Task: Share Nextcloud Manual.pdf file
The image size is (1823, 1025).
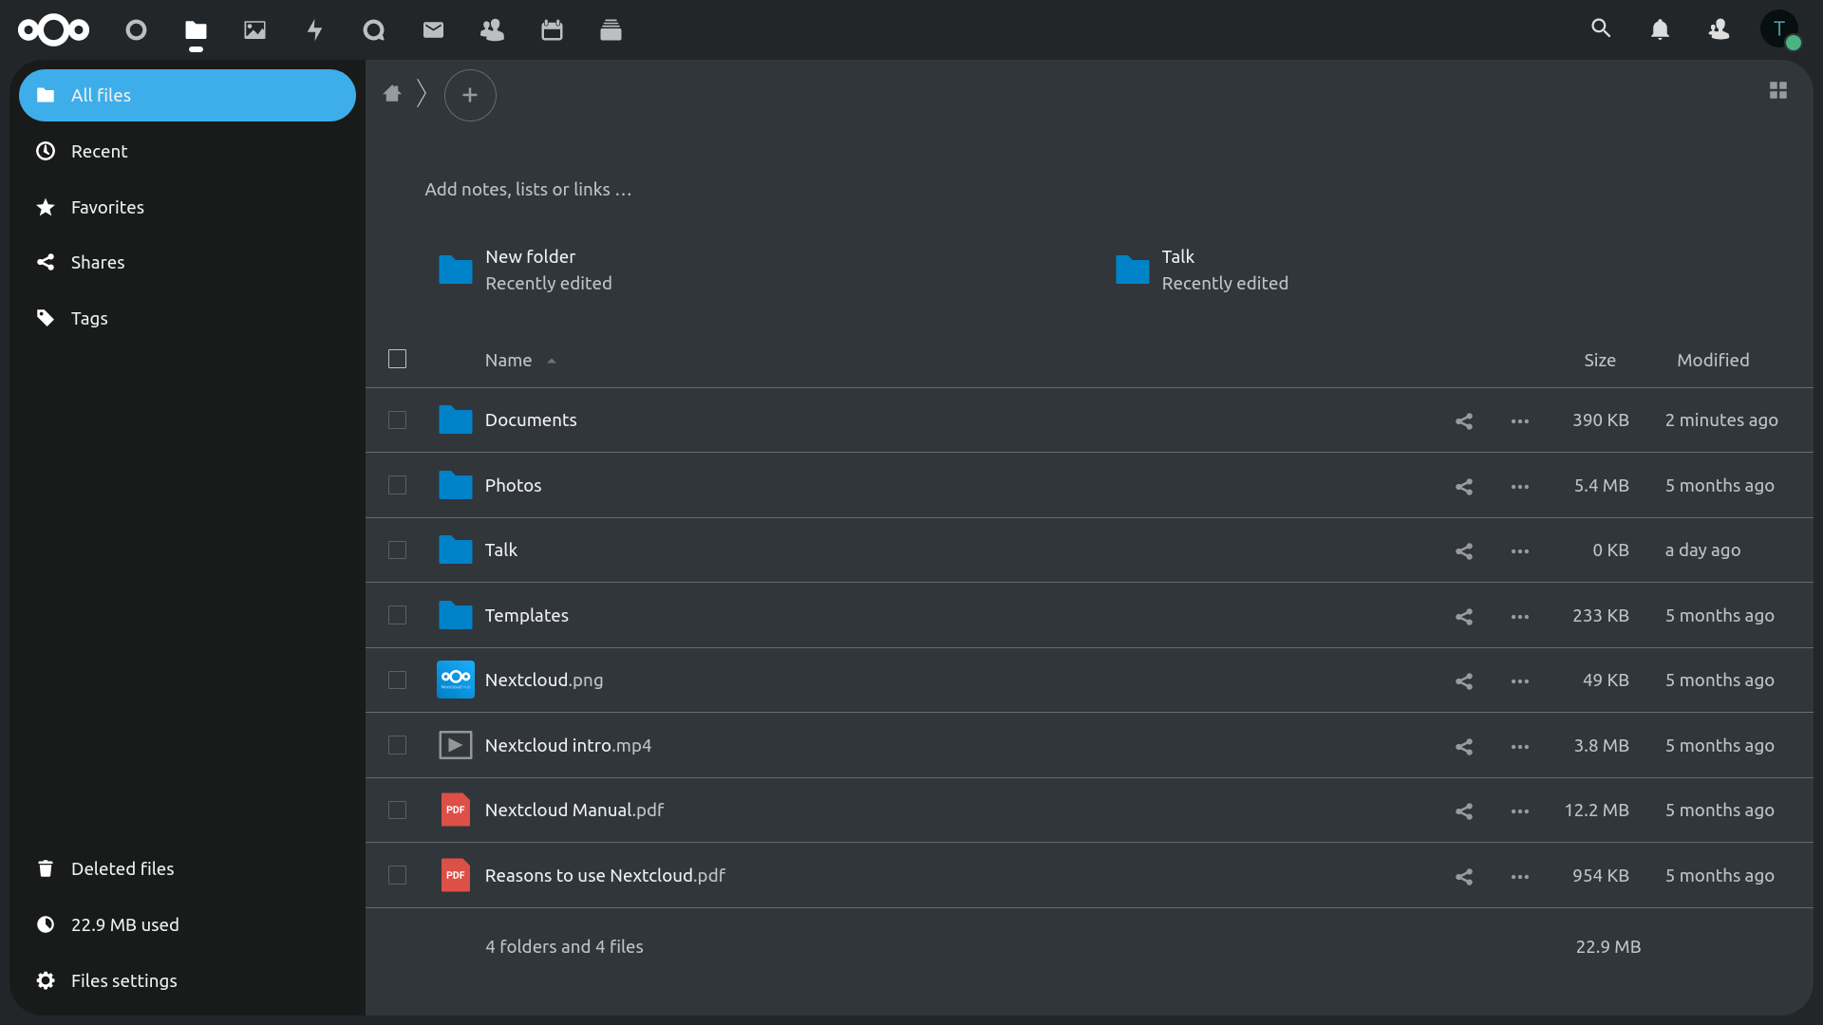Action: (x=1464, y=811)
